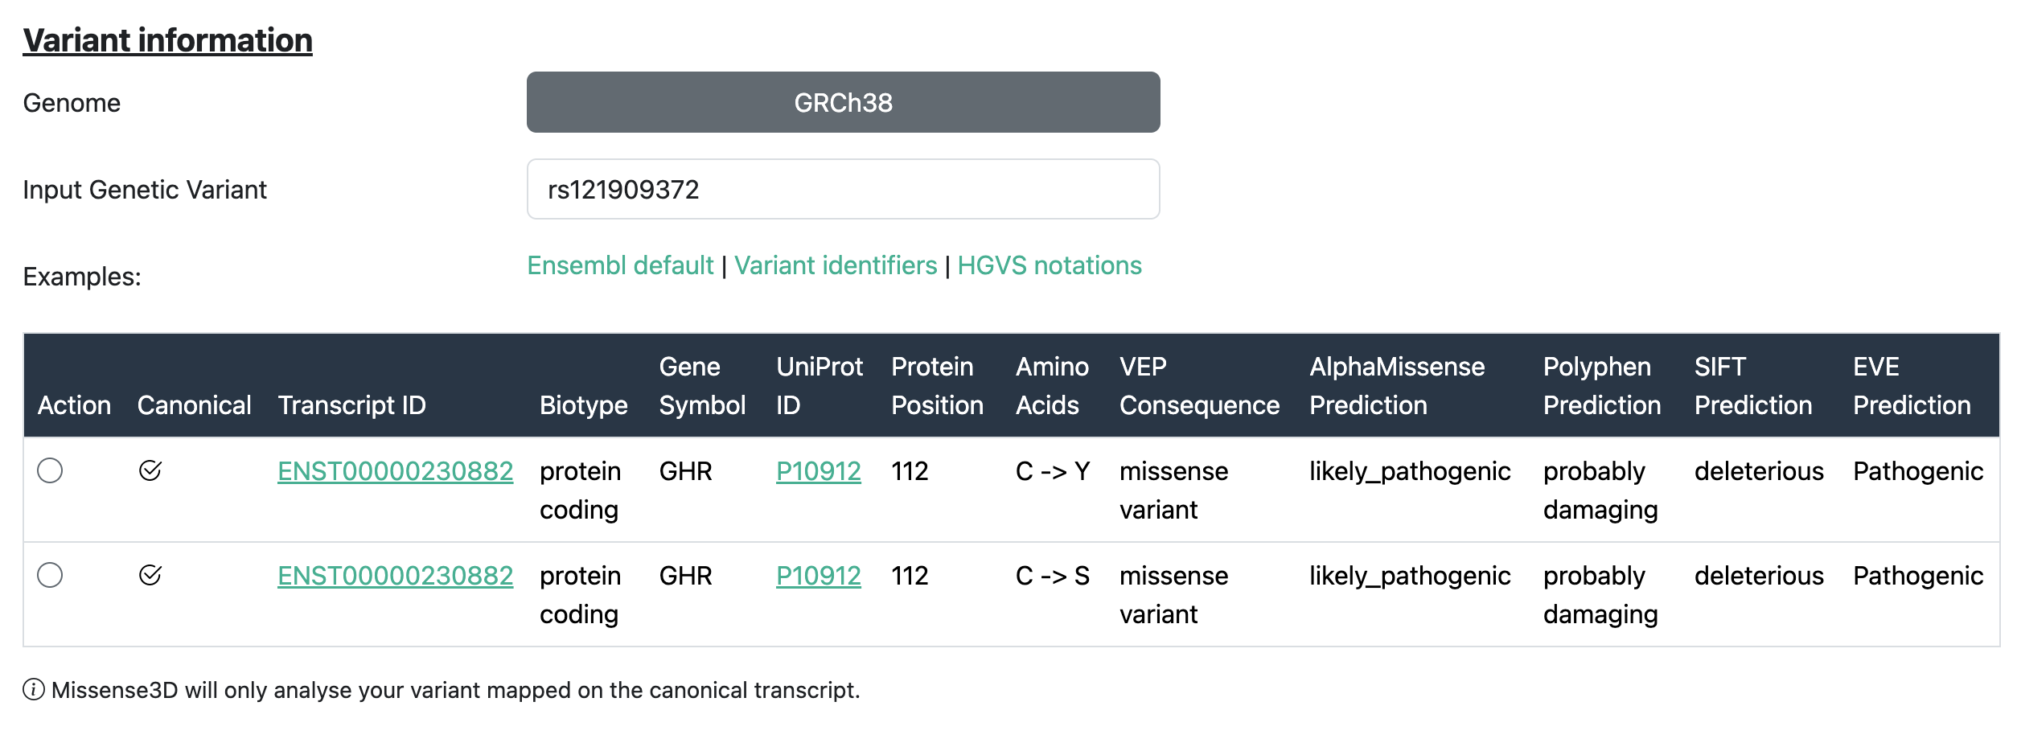Select the radio button for C -> Y variant
Viewport: 2017px width, 743px height.
point(50,470)
